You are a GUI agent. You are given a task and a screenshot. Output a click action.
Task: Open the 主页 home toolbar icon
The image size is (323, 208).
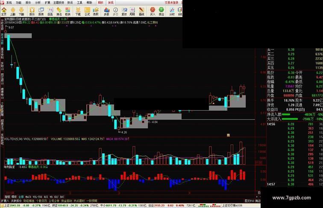(4, 12)
